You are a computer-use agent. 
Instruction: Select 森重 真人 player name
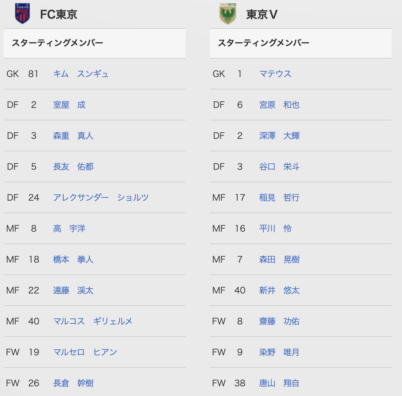tap(73, 136)
